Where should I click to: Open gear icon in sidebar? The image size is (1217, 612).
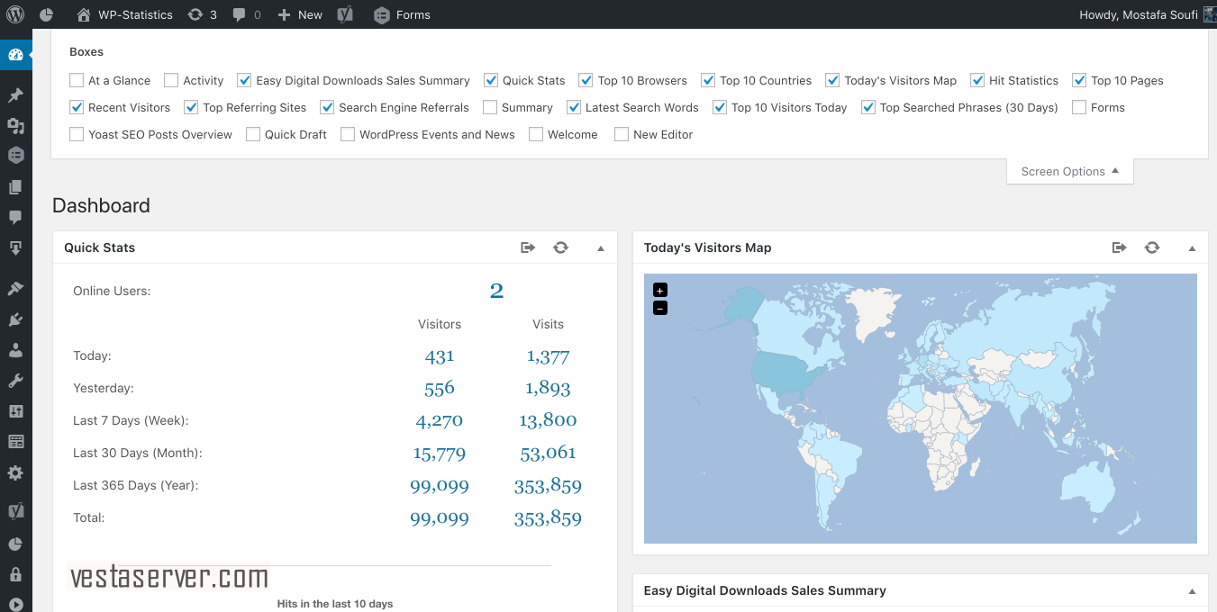[x=15, y=472]
